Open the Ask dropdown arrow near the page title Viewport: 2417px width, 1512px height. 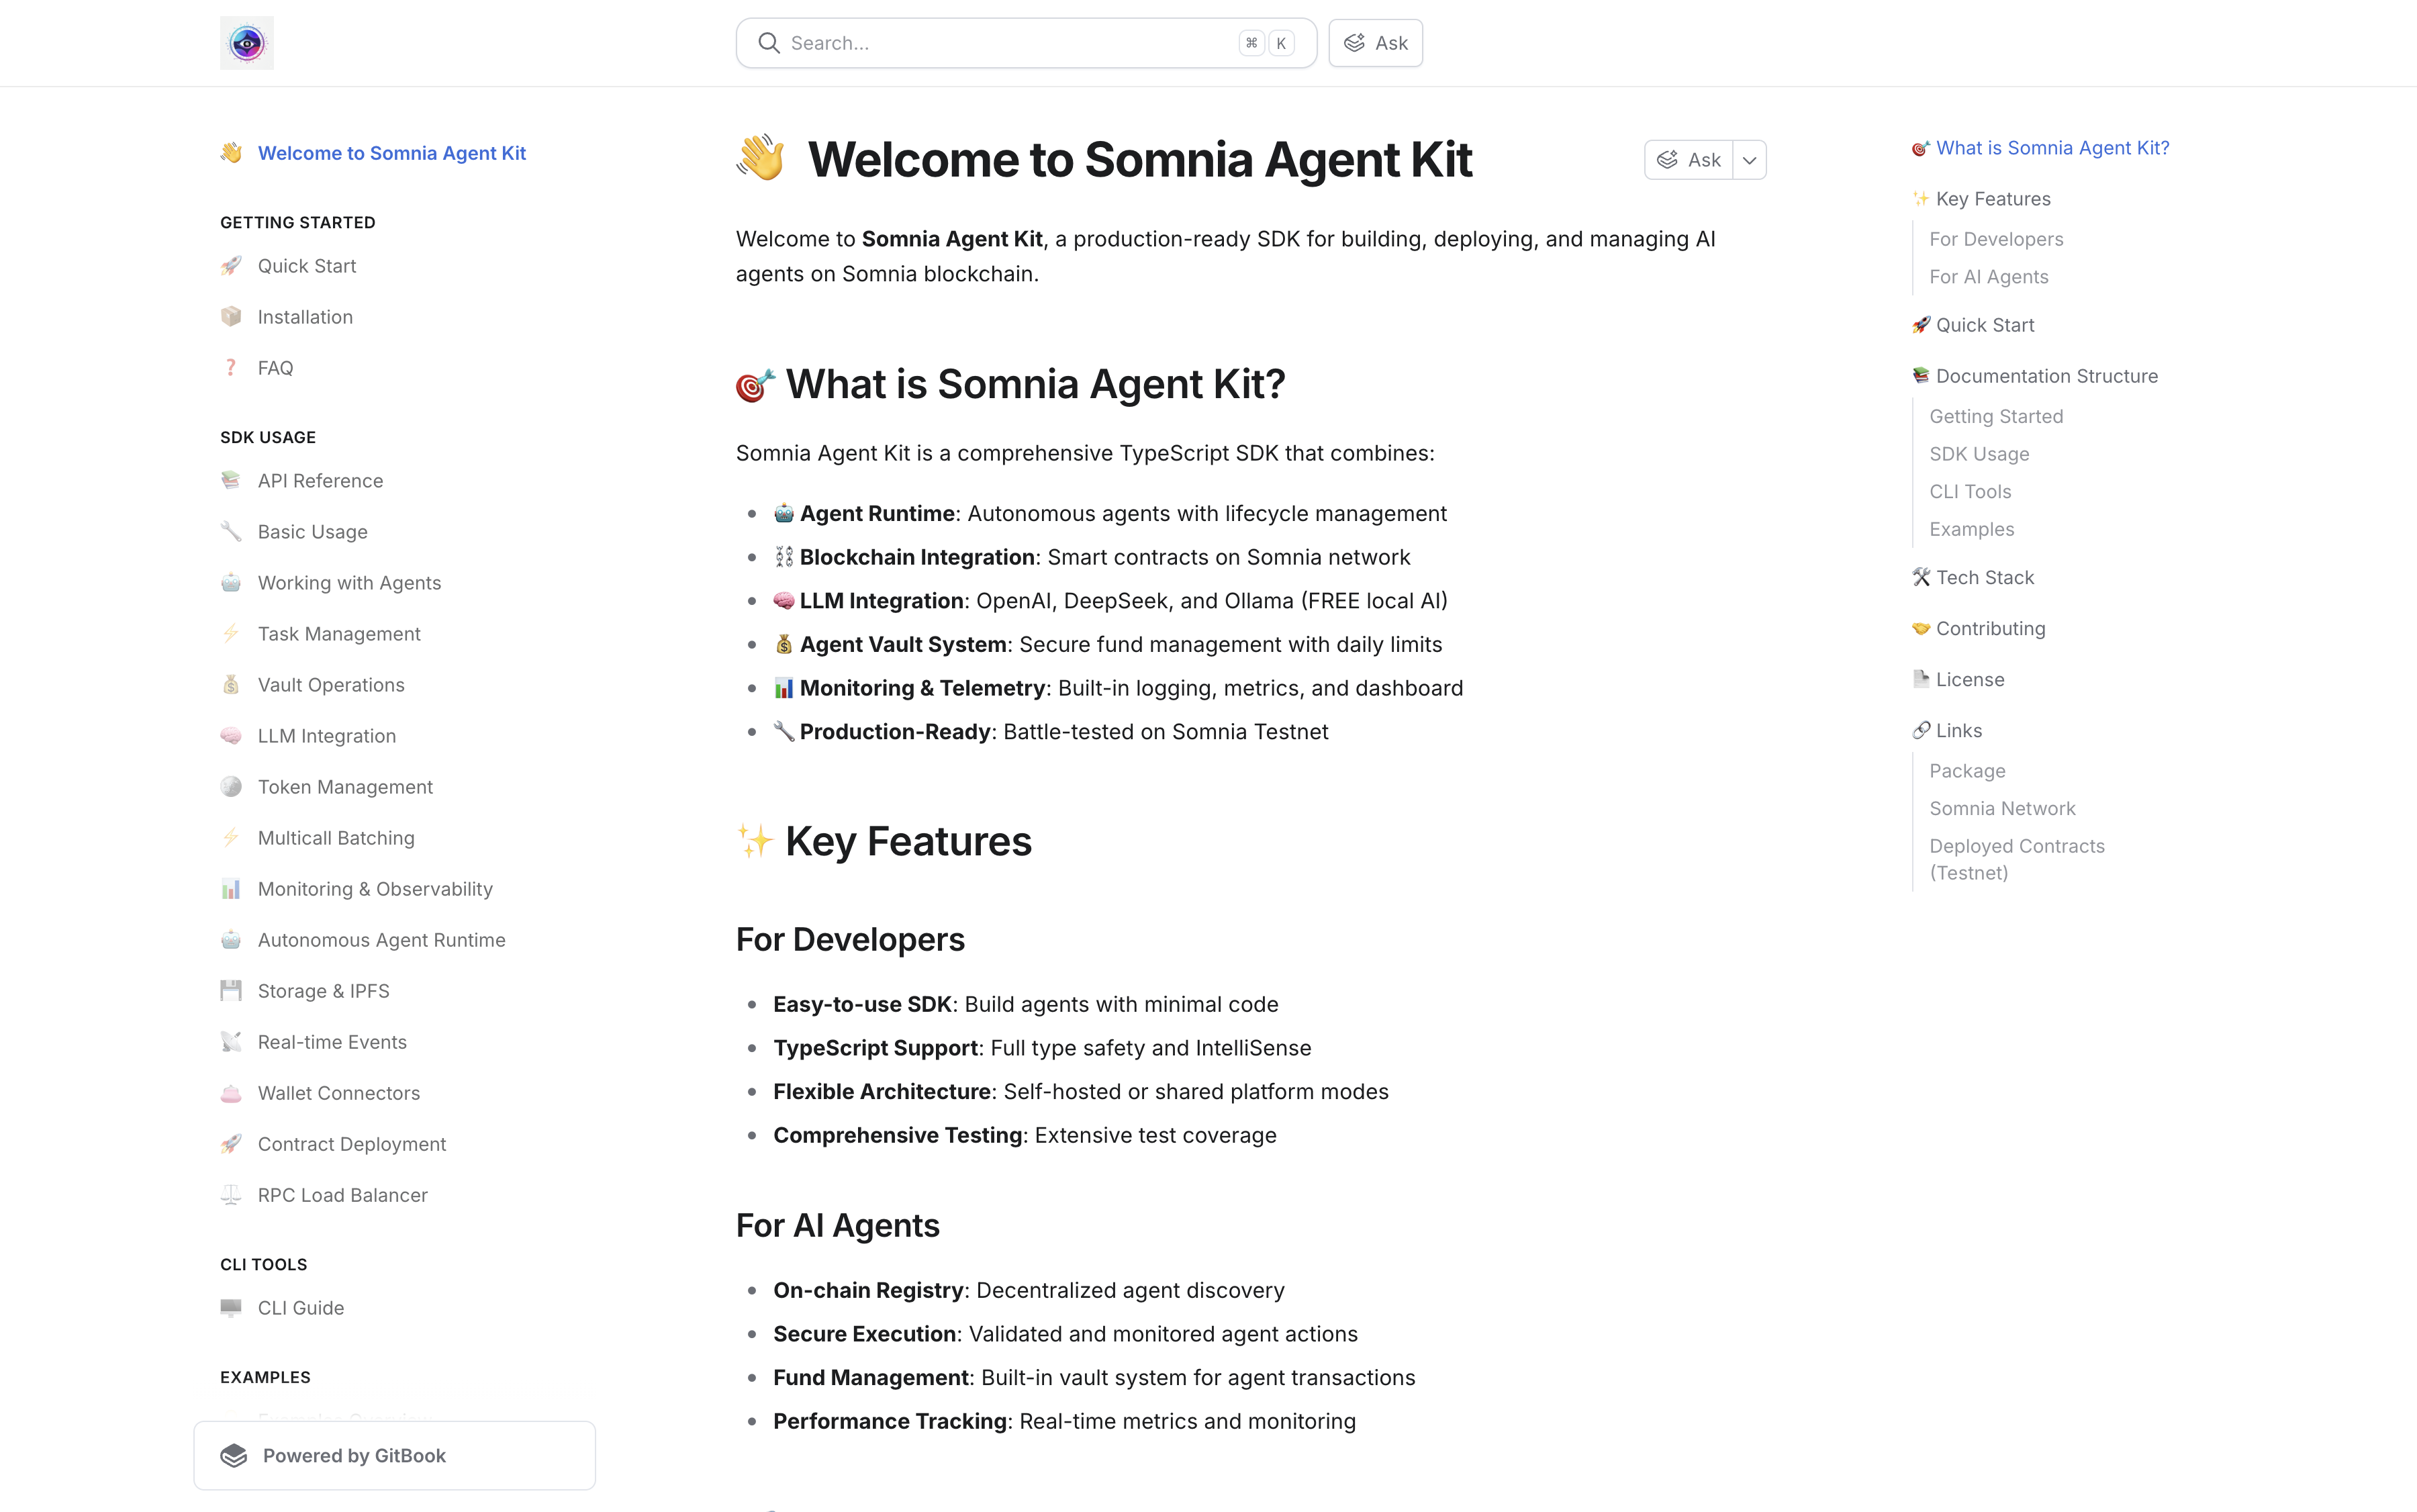point(1750,159)
